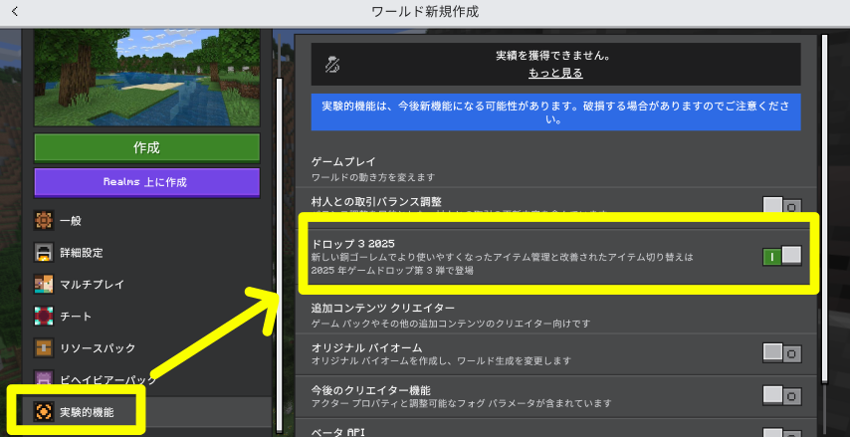Click the 実績を獲得できません text
This screenshot has height=437, width=850.
click(x=555, y=56)
